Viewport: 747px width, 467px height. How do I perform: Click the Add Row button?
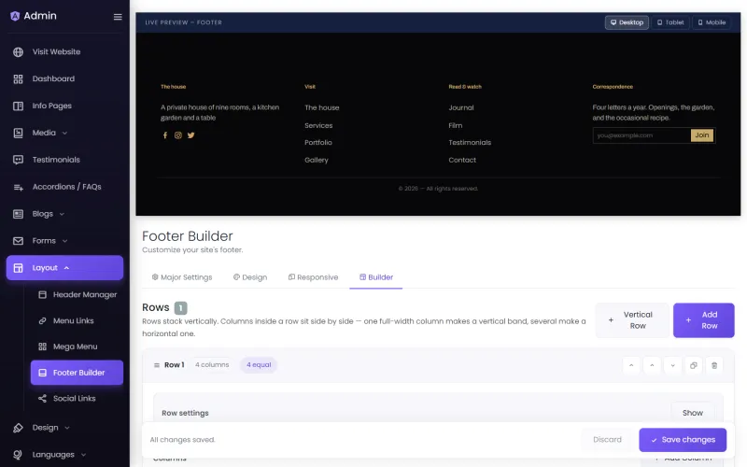tap(704, 320)
